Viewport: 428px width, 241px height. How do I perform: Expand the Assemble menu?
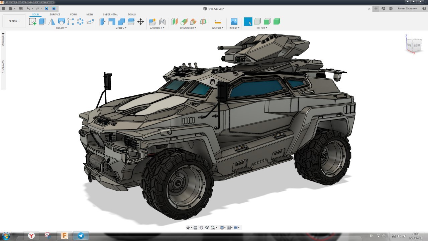157,28
